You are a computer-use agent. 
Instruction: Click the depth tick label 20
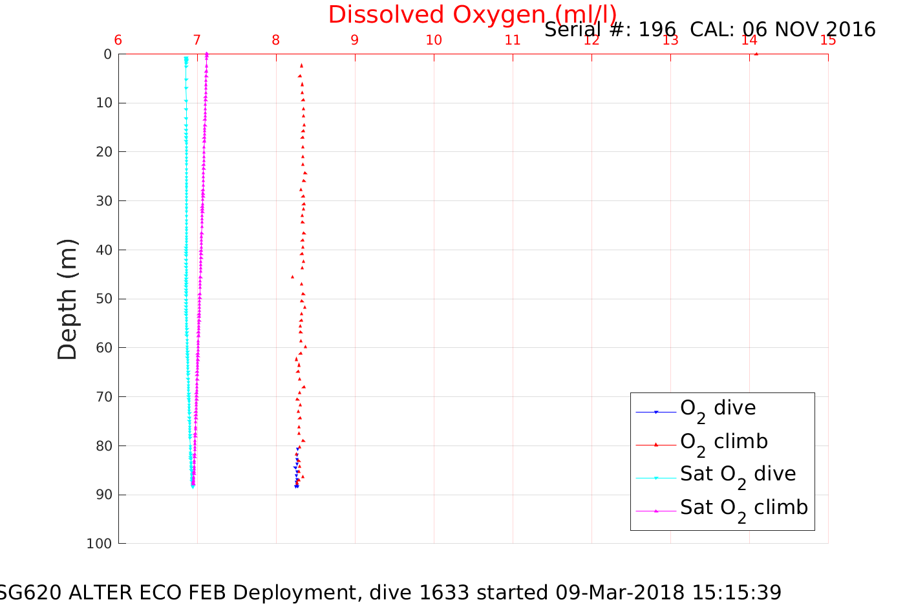coord(103,152)
